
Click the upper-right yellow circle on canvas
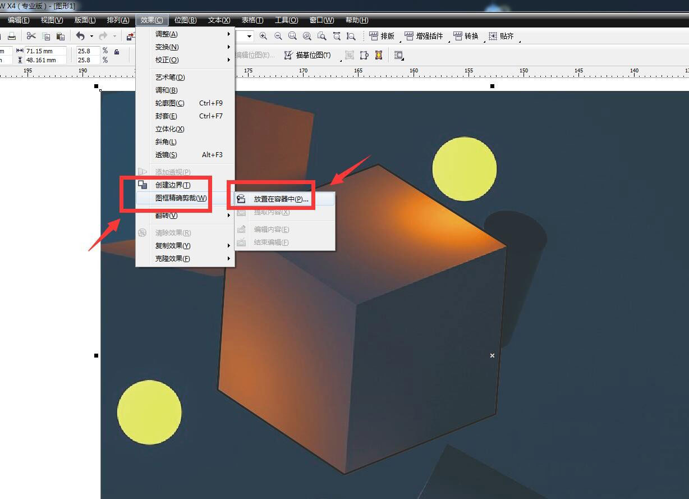465,168
